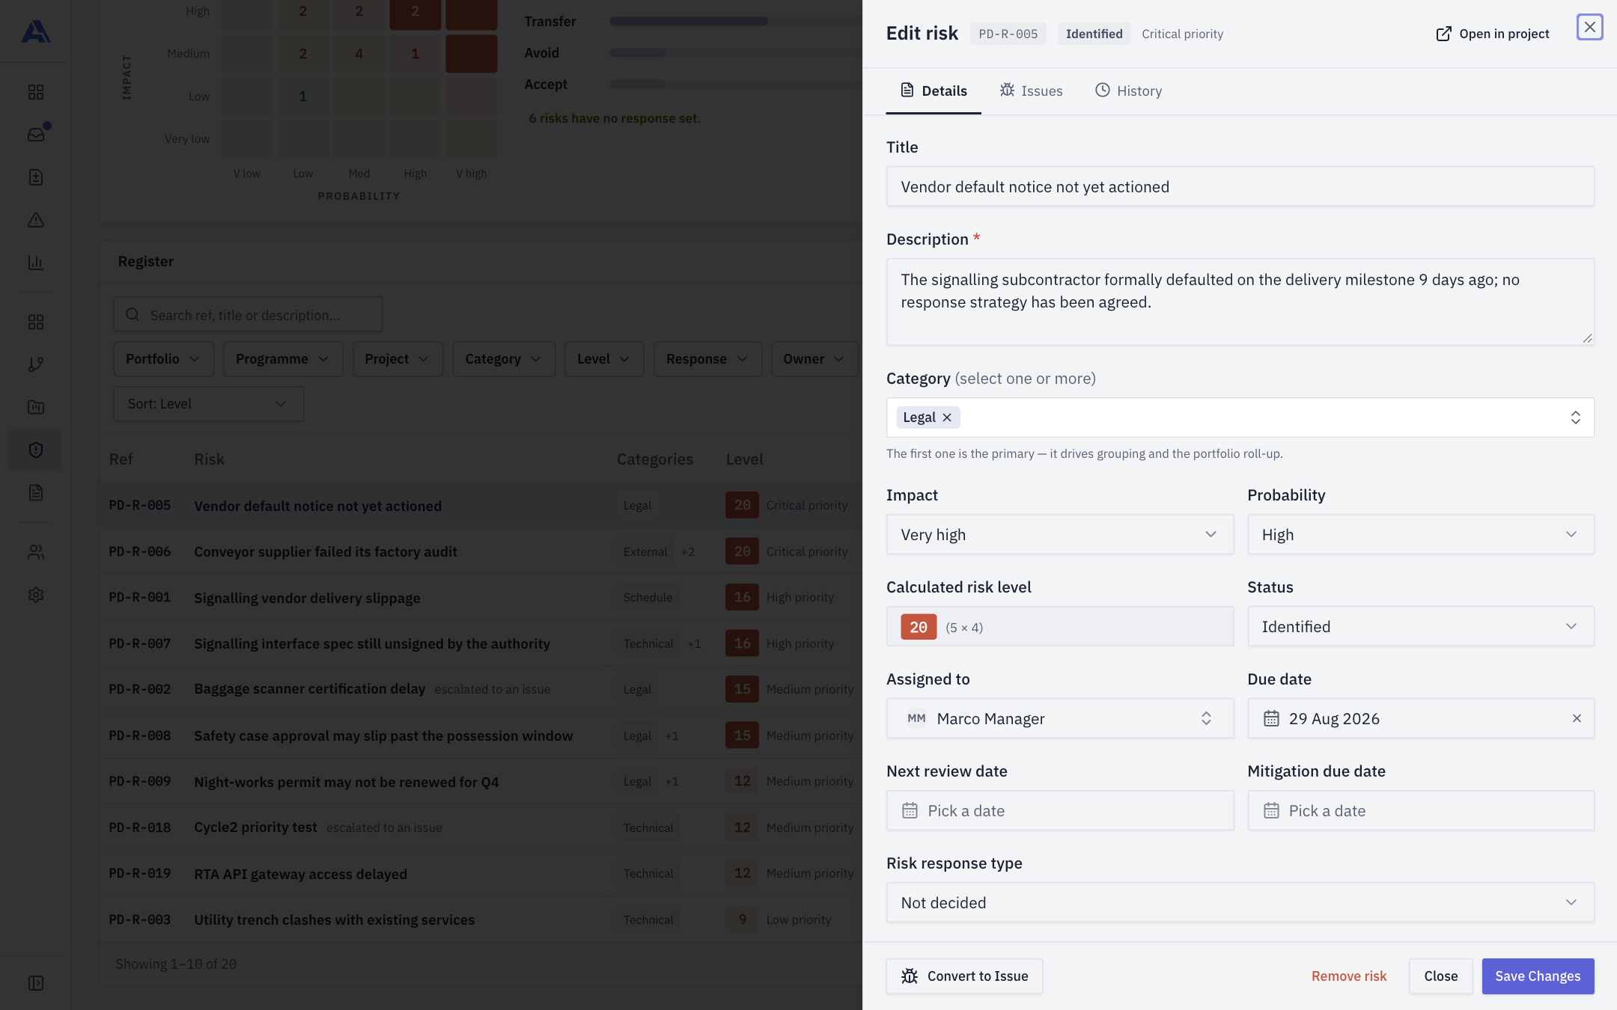Image resolution: width=1617 pixels, height=1010 pixels.
Task: Click the register search field
Action: point(248,315)
